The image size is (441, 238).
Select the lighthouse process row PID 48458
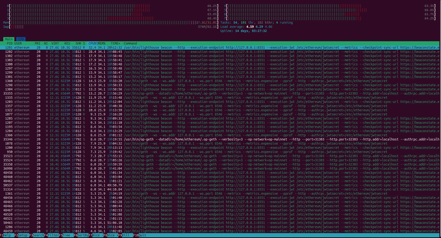(220, 172)
